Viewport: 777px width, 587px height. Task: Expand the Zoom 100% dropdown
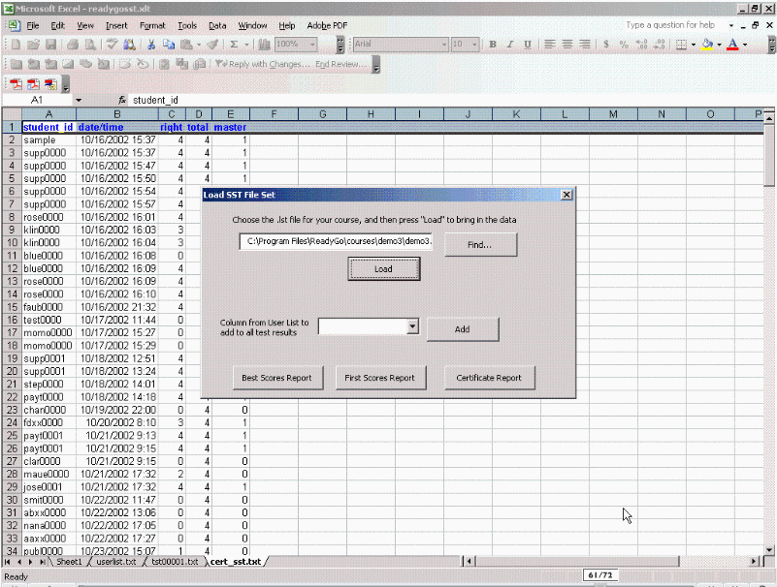point(312,45)
